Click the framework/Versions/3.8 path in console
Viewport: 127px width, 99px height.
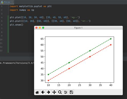[x=17, y=63]
